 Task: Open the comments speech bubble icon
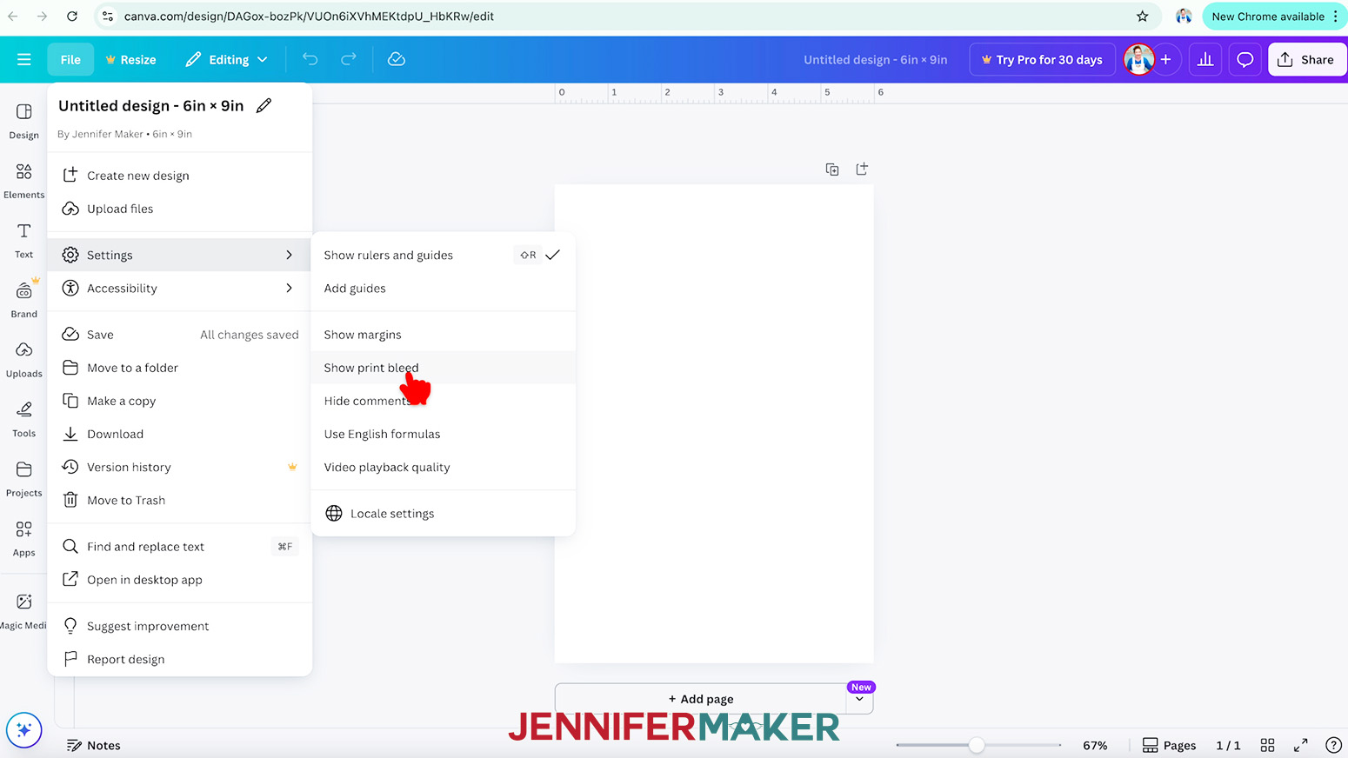tap(1245, 59)
